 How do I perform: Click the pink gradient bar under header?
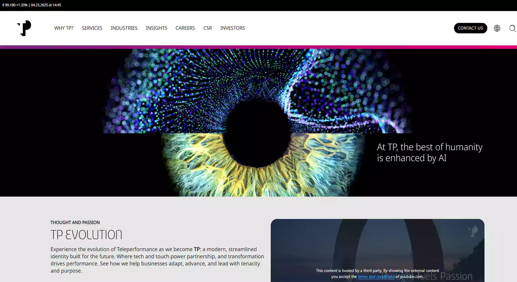tap(258, 47)
